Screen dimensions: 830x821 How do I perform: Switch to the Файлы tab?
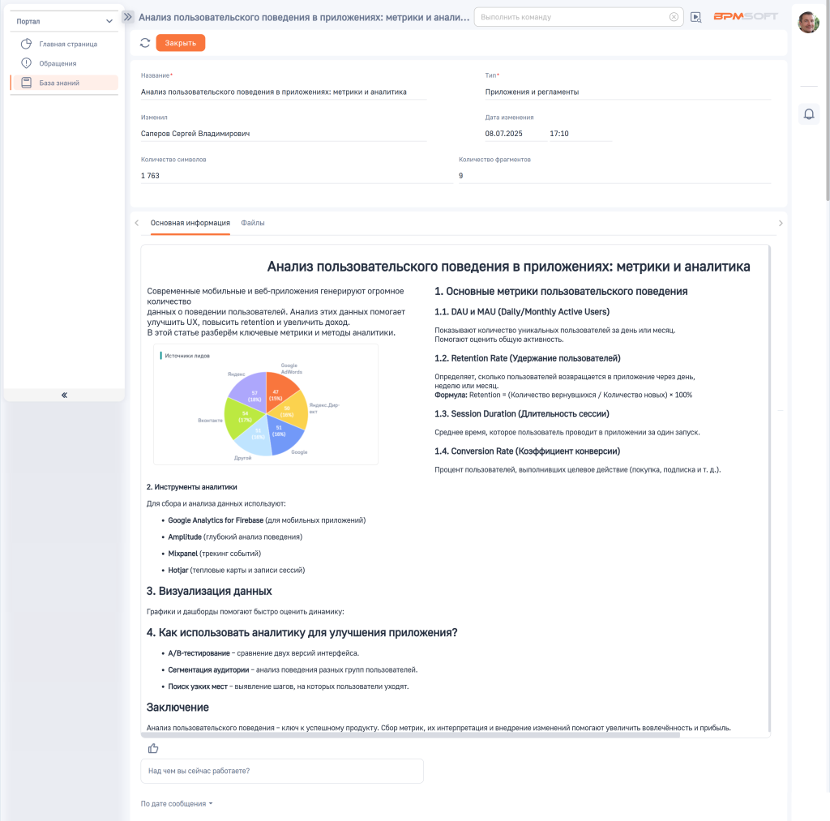tap(253, 223)
